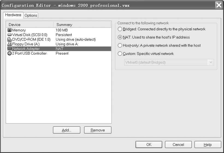The image size is (224, 153).
Task: Click the Virtual Disk device icon
Action: pyautogui.click(x=10, y=35)
